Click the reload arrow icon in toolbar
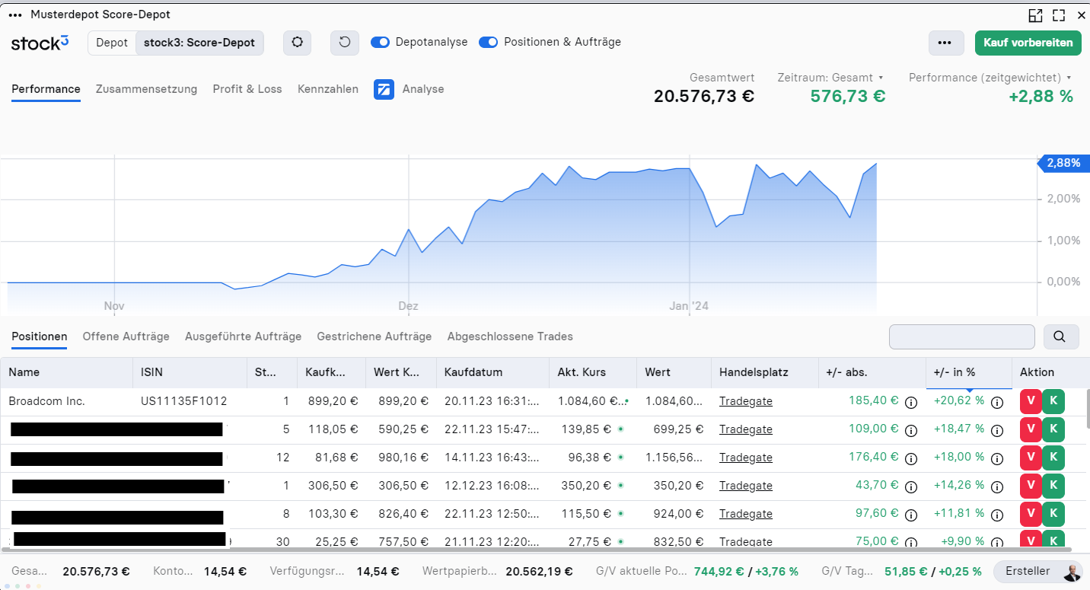 [345, 43]
